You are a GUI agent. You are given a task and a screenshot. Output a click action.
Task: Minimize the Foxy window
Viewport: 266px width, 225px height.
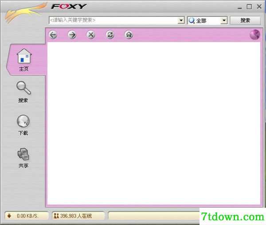[x=240, y=7]
